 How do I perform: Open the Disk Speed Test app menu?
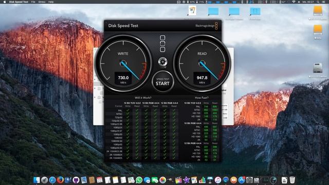tap(19, 2)
